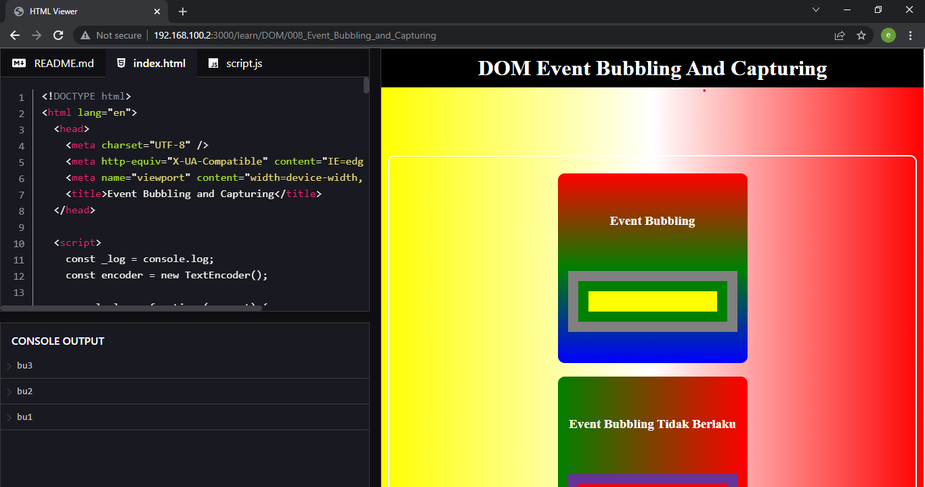Click line number 10 in editor
The width and height of the screenshot is (925, 487).
[x=18, y=243]
